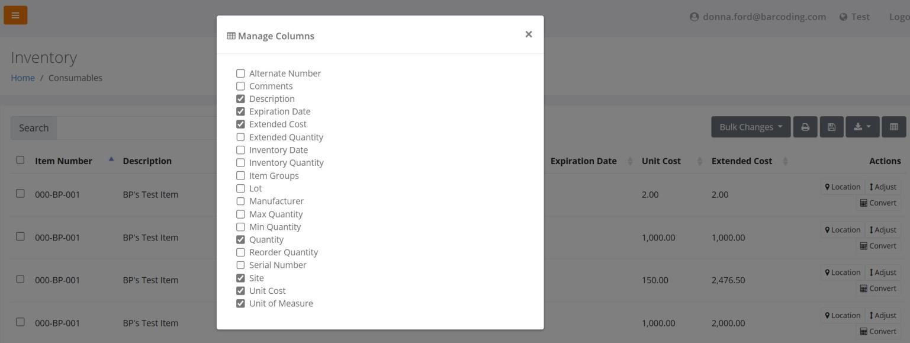
Task: Open the Bulk Changes dropdown
Action: click(751, 127)
